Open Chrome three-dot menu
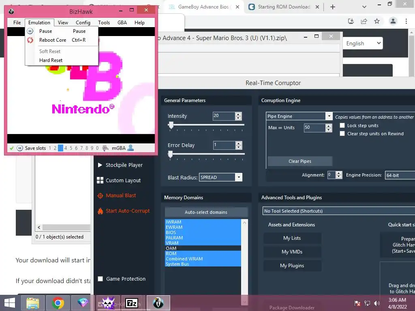 [406, 21]
